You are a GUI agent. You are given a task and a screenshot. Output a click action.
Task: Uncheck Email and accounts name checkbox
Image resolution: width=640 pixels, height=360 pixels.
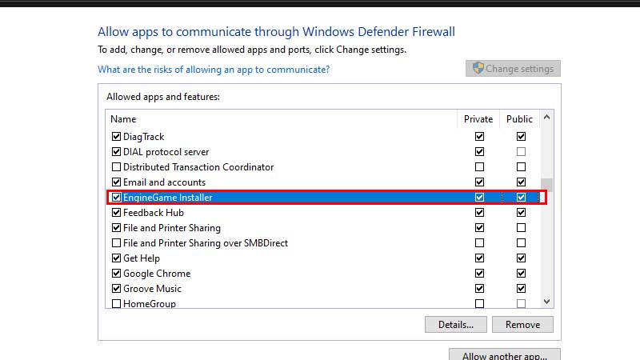[116, 182]
